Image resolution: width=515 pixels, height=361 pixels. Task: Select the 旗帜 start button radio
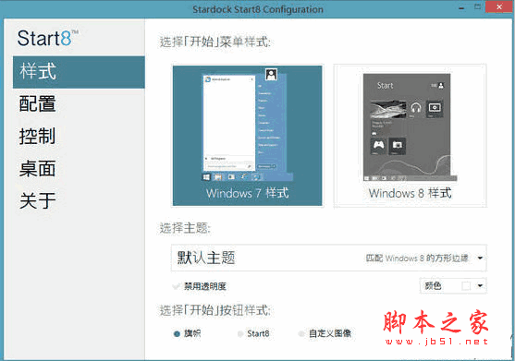[177, 334]
